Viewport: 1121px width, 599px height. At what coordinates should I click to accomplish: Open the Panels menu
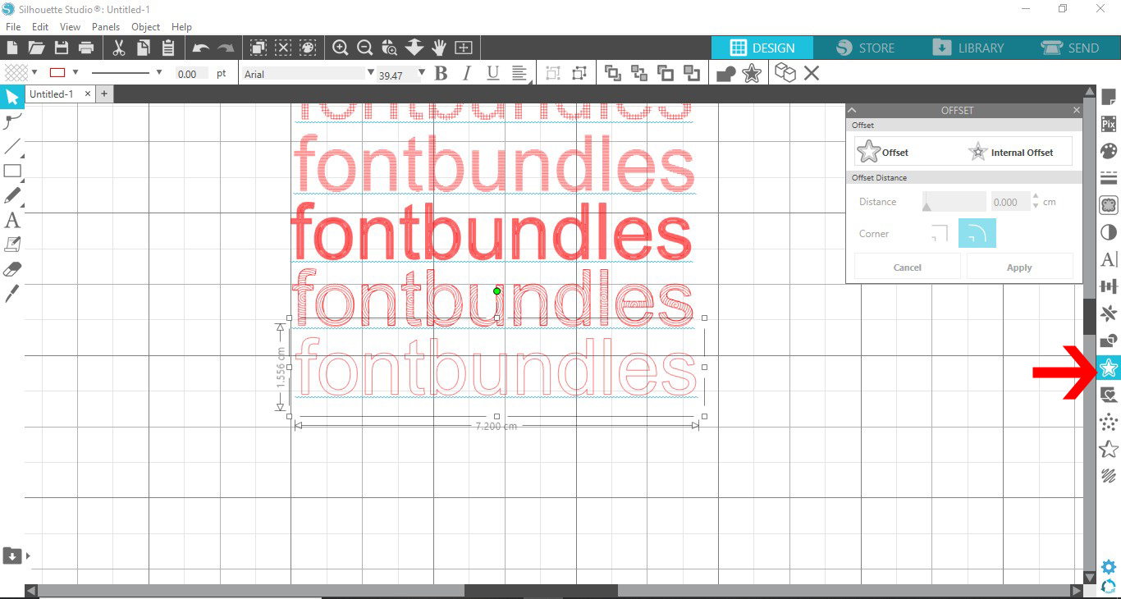pyautogui.click(x=106, y=27)
